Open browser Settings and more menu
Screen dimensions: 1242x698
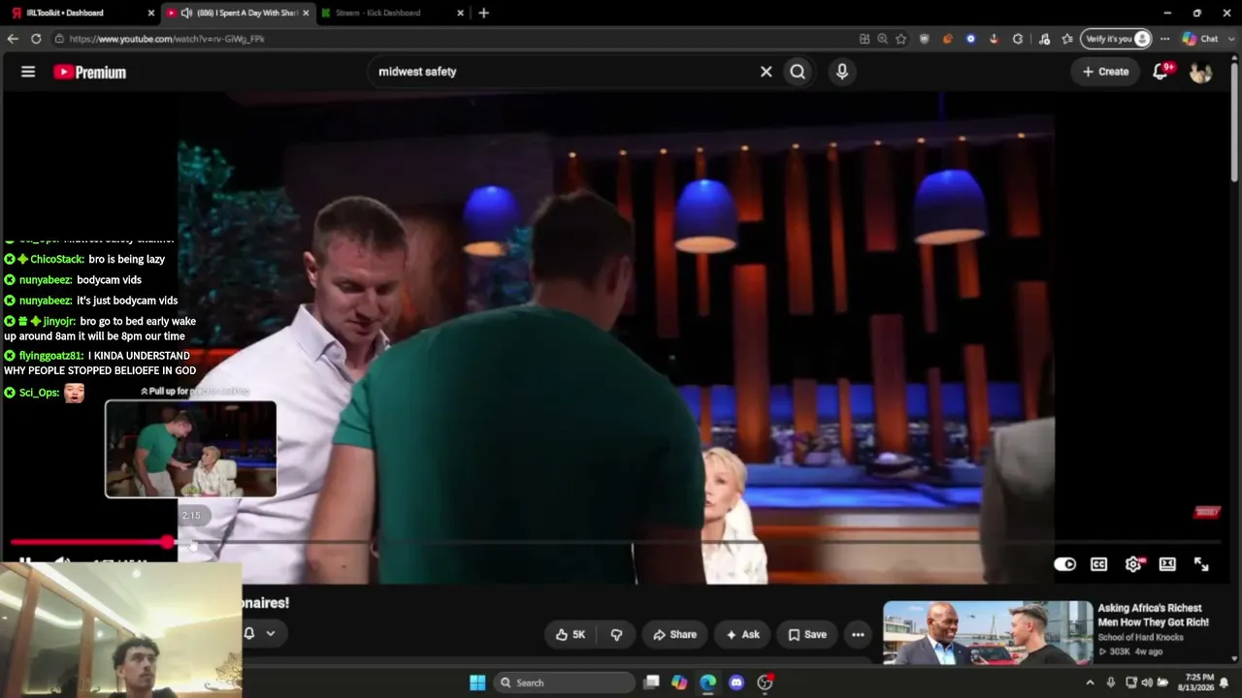(1165, 39)
